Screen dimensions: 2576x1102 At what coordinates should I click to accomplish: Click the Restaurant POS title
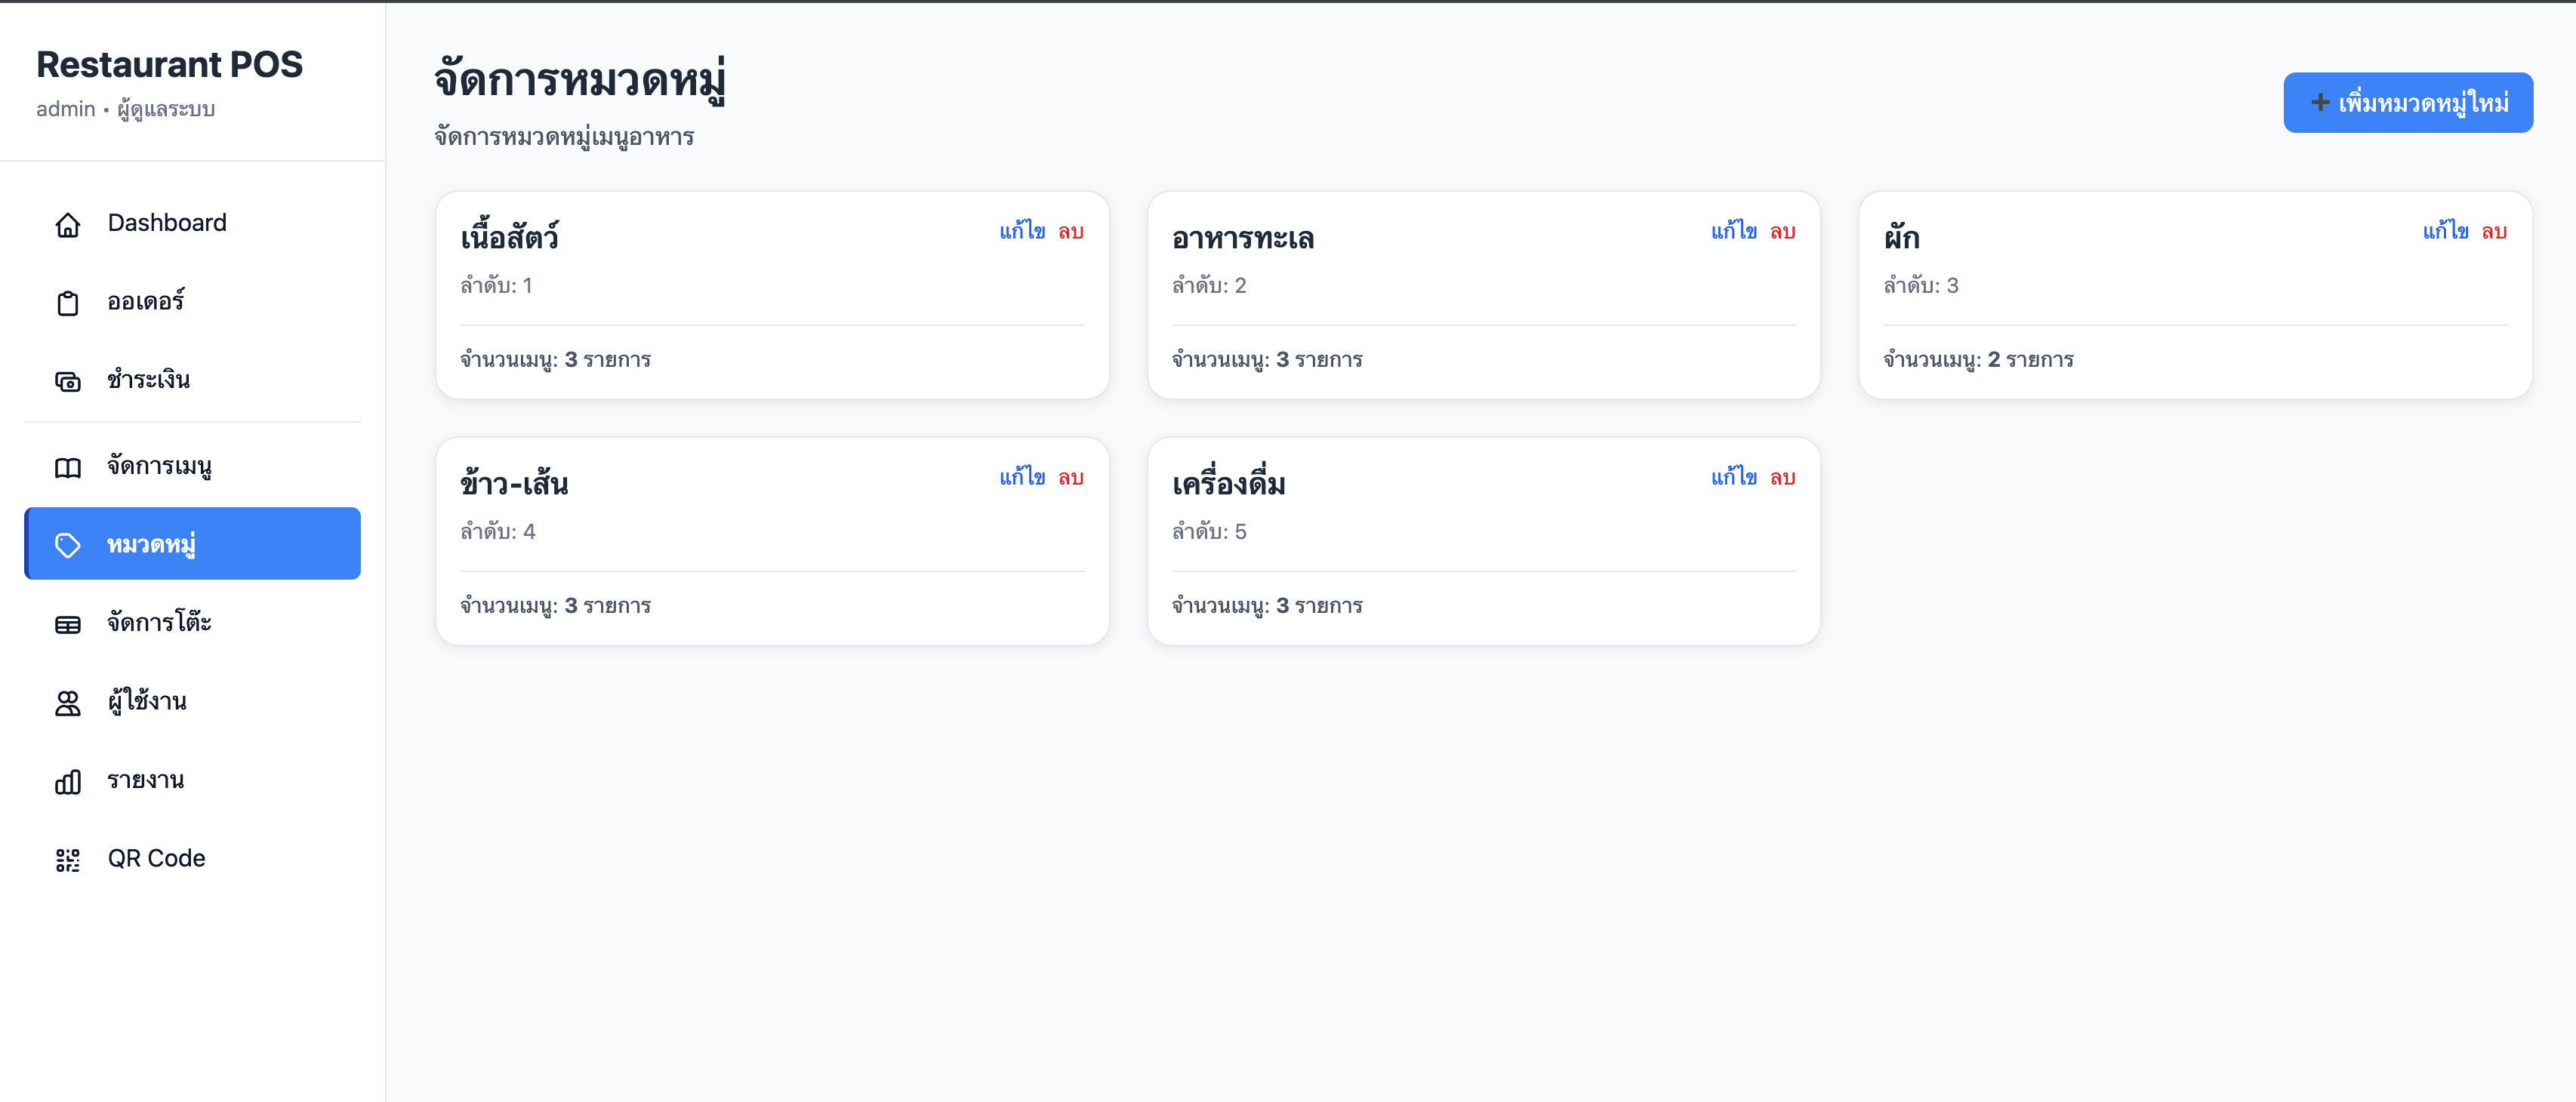[169, 64]
